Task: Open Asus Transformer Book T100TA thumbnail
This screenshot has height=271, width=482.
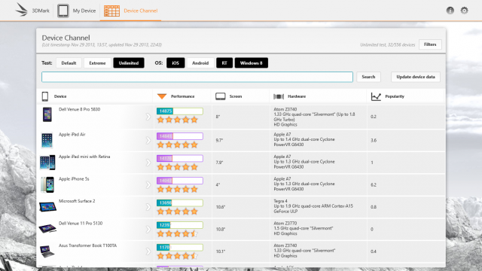Action: point(47,251)
